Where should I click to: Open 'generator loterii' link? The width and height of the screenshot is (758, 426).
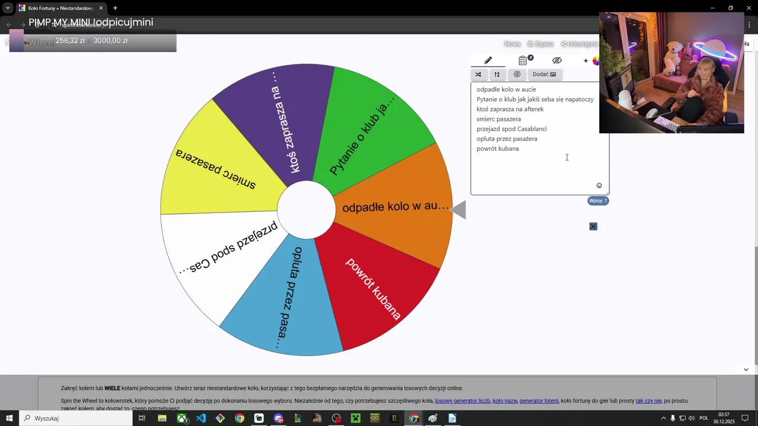539,401
